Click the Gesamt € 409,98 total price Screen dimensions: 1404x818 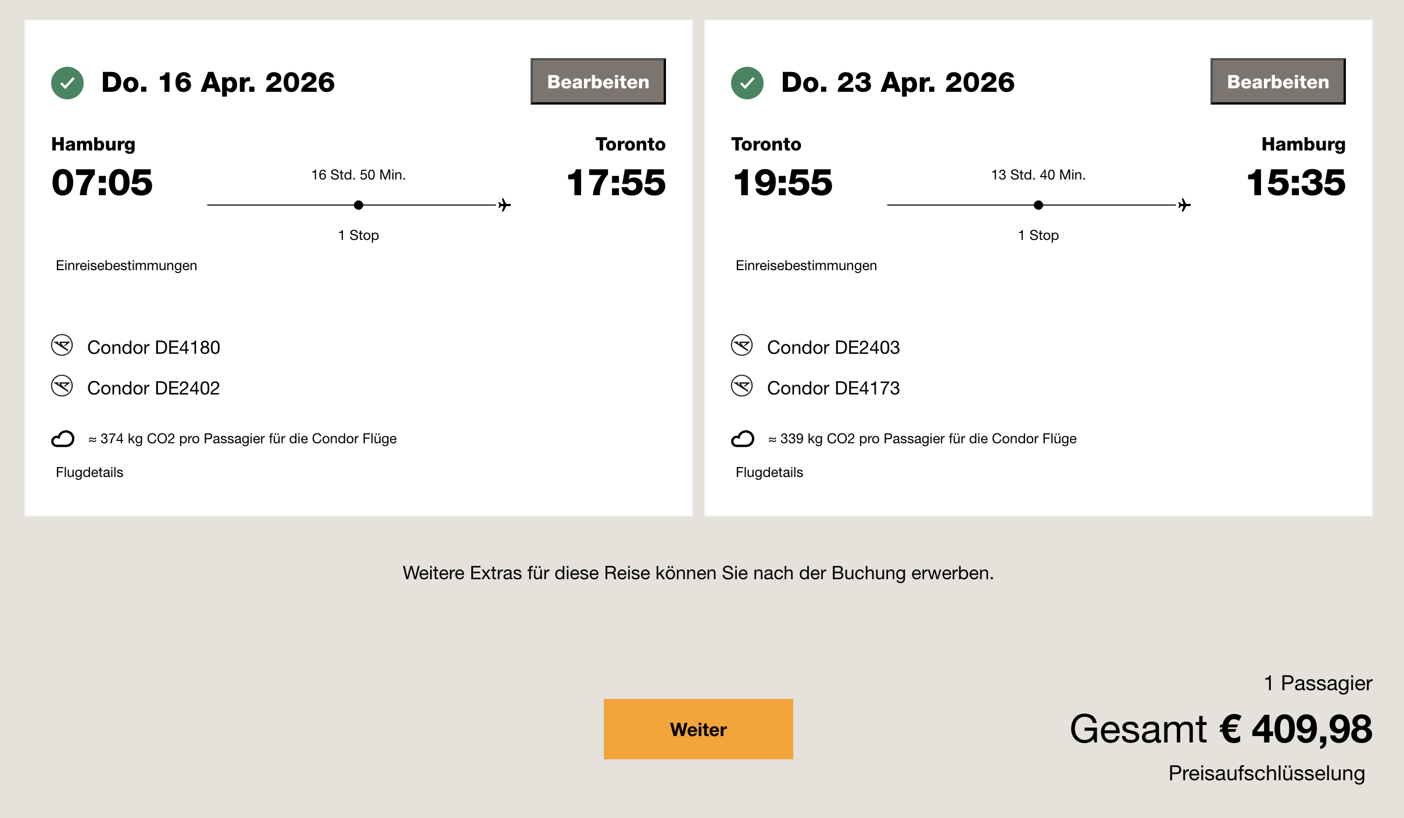pyautogui.click(x=1220, y=729)
